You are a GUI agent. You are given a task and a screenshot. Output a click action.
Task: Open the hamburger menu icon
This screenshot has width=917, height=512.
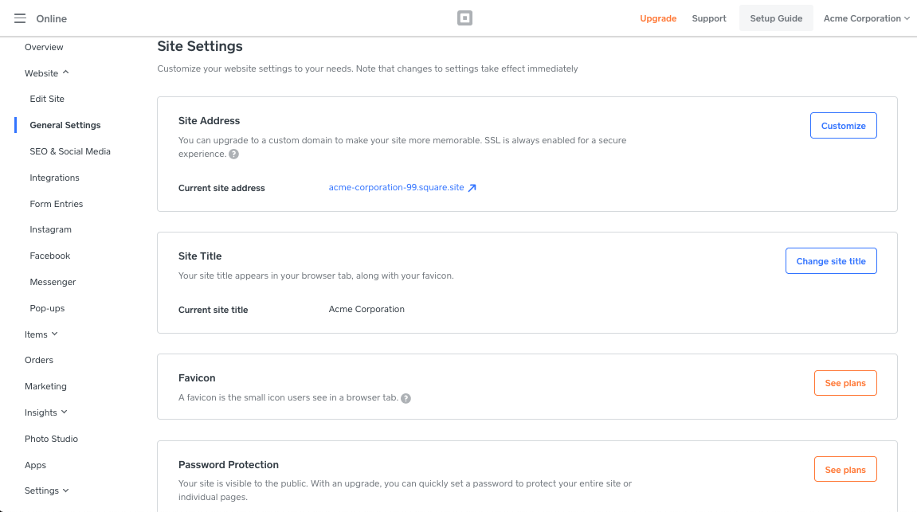click(20, 18)
